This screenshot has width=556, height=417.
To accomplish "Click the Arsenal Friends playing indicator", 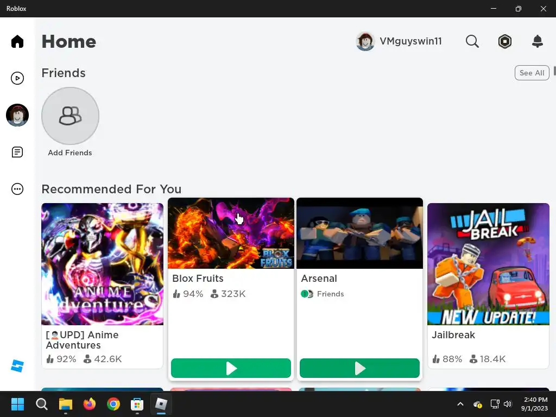I will tap(323, 294).
